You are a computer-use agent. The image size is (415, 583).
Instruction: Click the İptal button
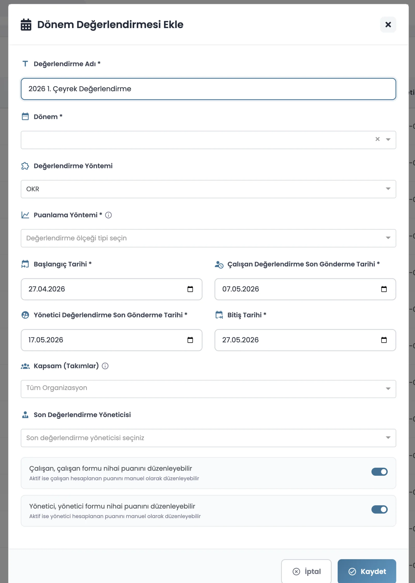point(306,571)
